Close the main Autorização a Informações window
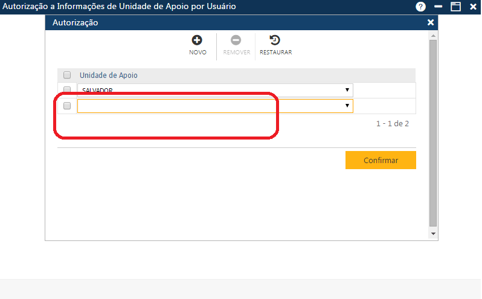 (x=473, y=7)
